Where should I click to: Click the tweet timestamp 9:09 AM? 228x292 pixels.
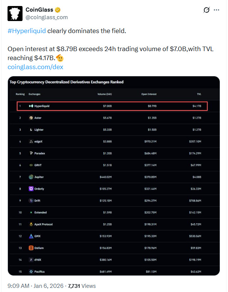click(18, 286)
